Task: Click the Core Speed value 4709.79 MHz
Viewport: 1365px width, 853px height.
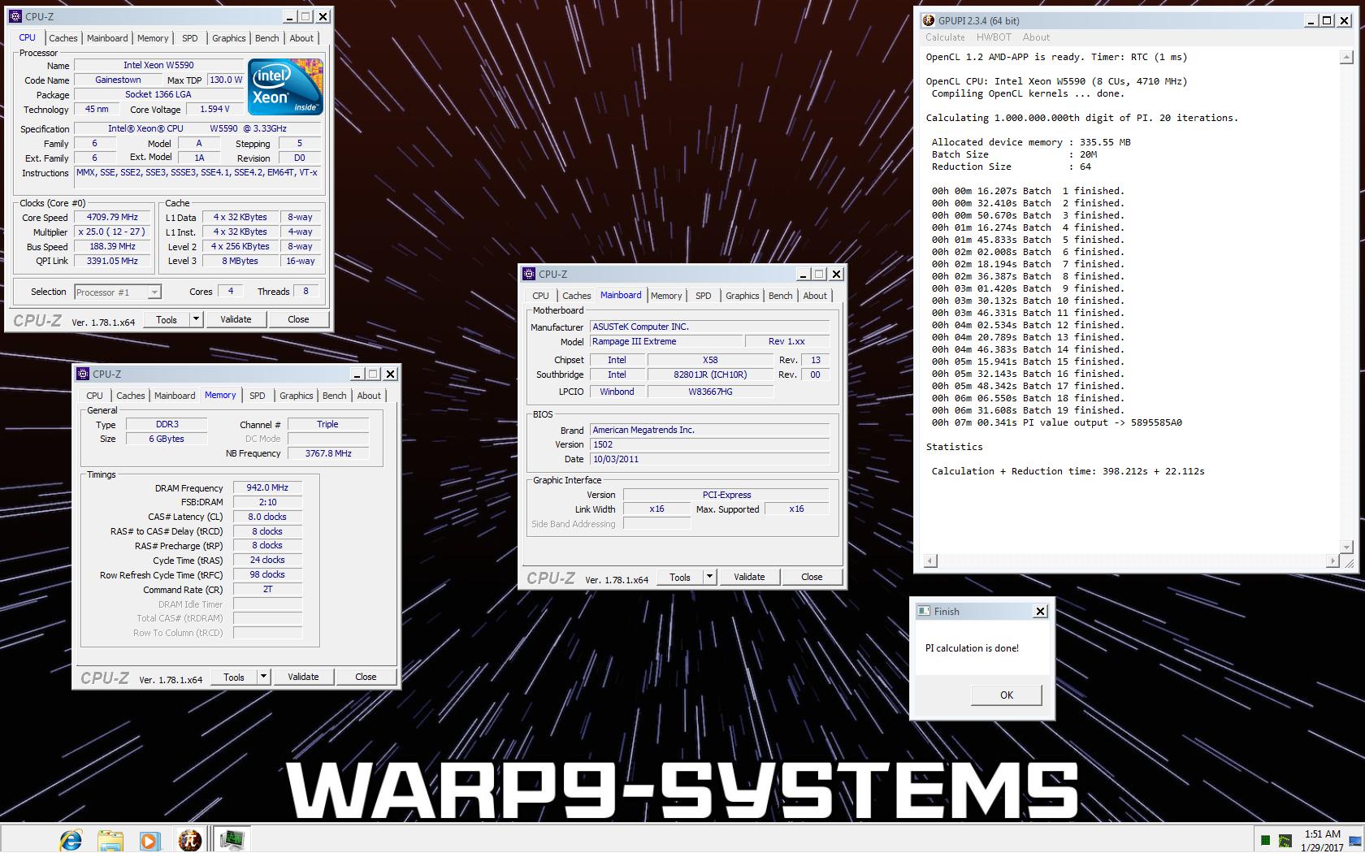Action: tap(112, 217)
